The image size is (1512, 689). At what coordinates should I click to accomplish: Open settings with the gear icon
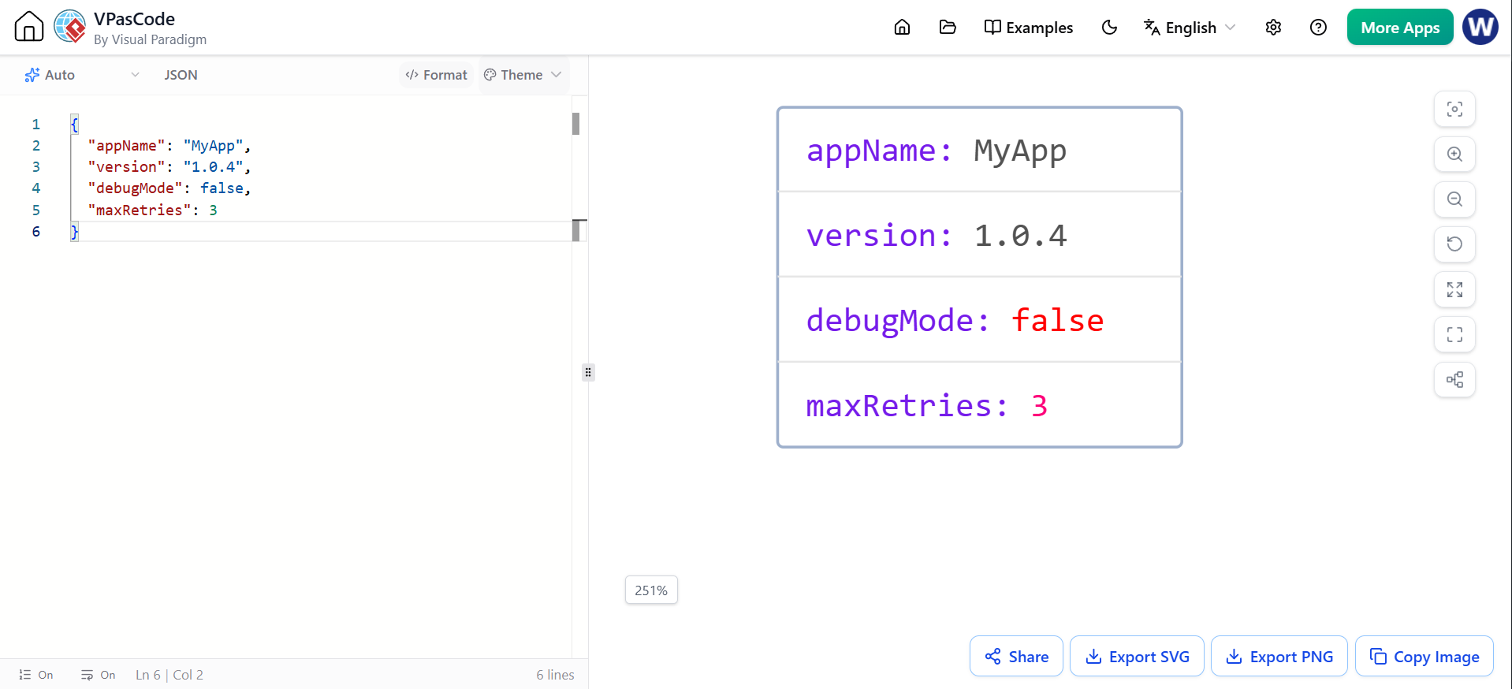(x=1273, y=28)
